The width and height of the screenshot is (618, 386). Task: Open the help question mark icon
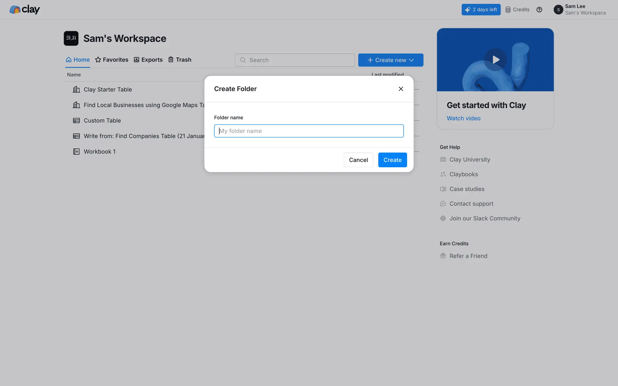(x=539, y=10)
